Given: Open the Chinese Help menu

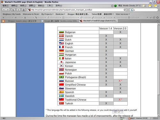Looking at the screenshot, I should (x=59, y=6).
